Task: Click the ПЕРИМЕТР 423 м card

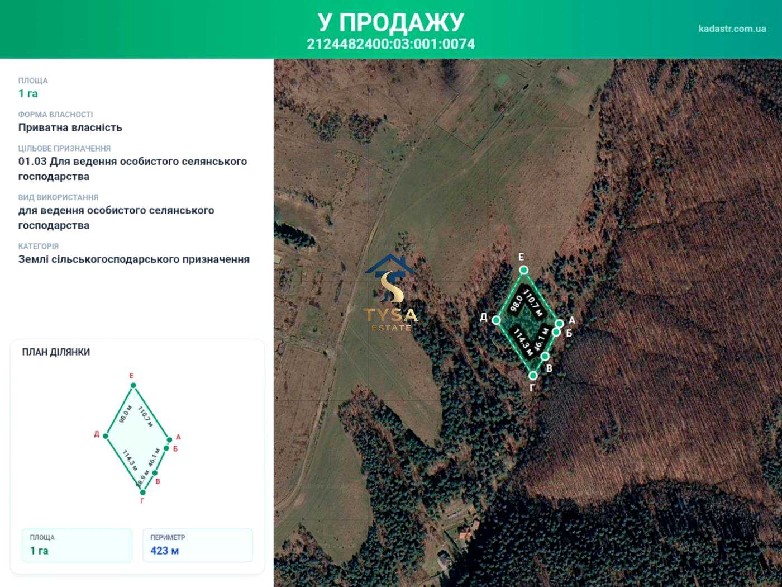Action: pyautogui.click(x=198, y=545)
